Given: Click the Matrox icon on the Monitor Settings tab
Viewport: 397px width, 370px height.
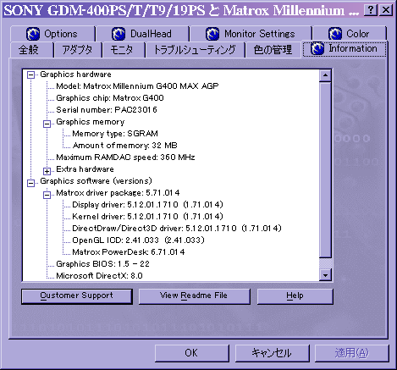Looking at the screenshot, I should point(212,34).
